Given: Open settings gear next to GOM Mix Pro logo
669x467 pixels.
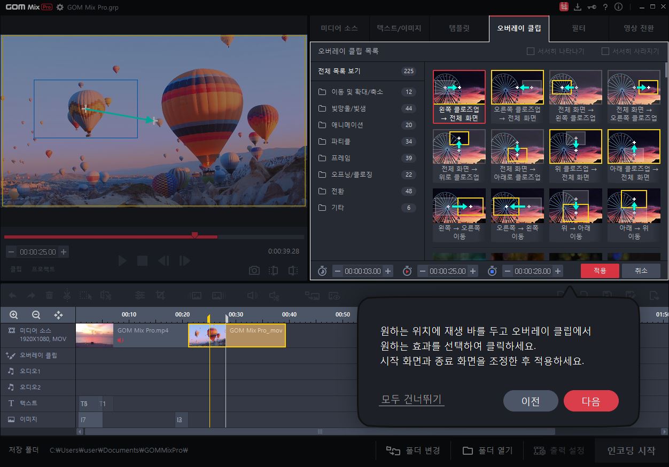Looking at the screenshot, I should 60,7.
